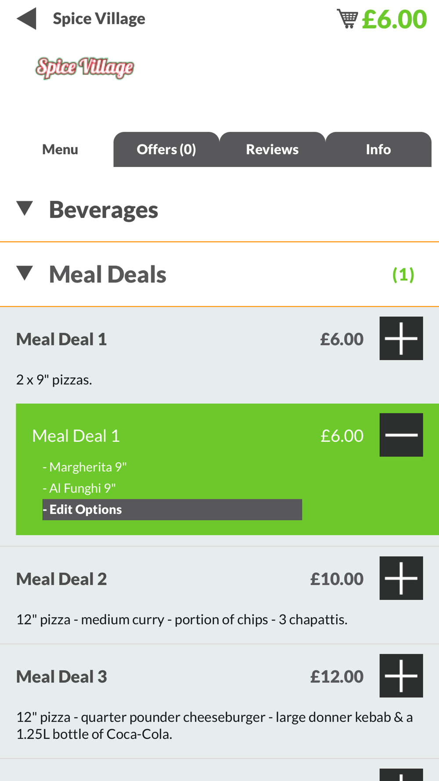Tap the Meal Deals item count (1)

(x=403, y=275)
